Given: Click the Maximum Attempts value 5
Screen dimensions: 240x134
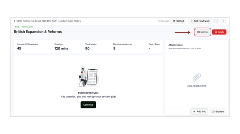Looking at the screenshot, I should click(114, 48).
